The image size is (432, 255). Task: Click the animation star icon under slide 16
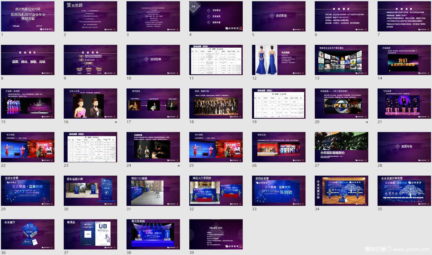[116, 122]
